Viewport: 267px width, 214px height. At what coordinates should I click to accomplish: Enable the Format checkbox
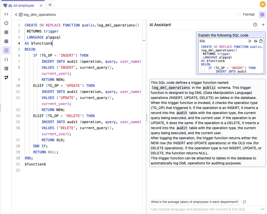point(239,14)
